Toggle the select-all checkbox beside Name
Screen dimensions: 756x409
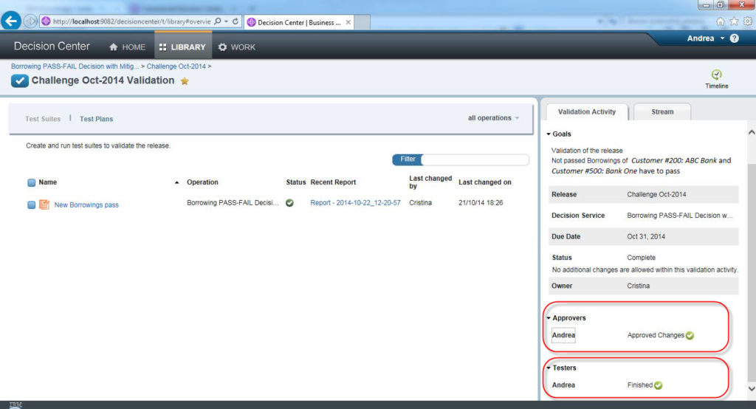coord(31,182)
